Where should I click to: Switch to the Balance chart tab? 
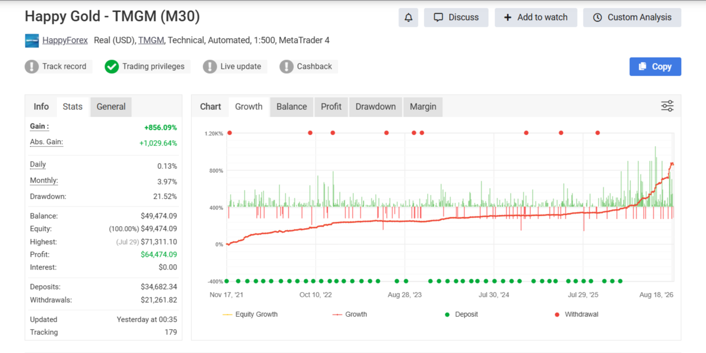pos(291,106)
